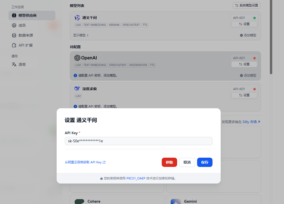Click the page vertical scrollbar

[271, 37]
